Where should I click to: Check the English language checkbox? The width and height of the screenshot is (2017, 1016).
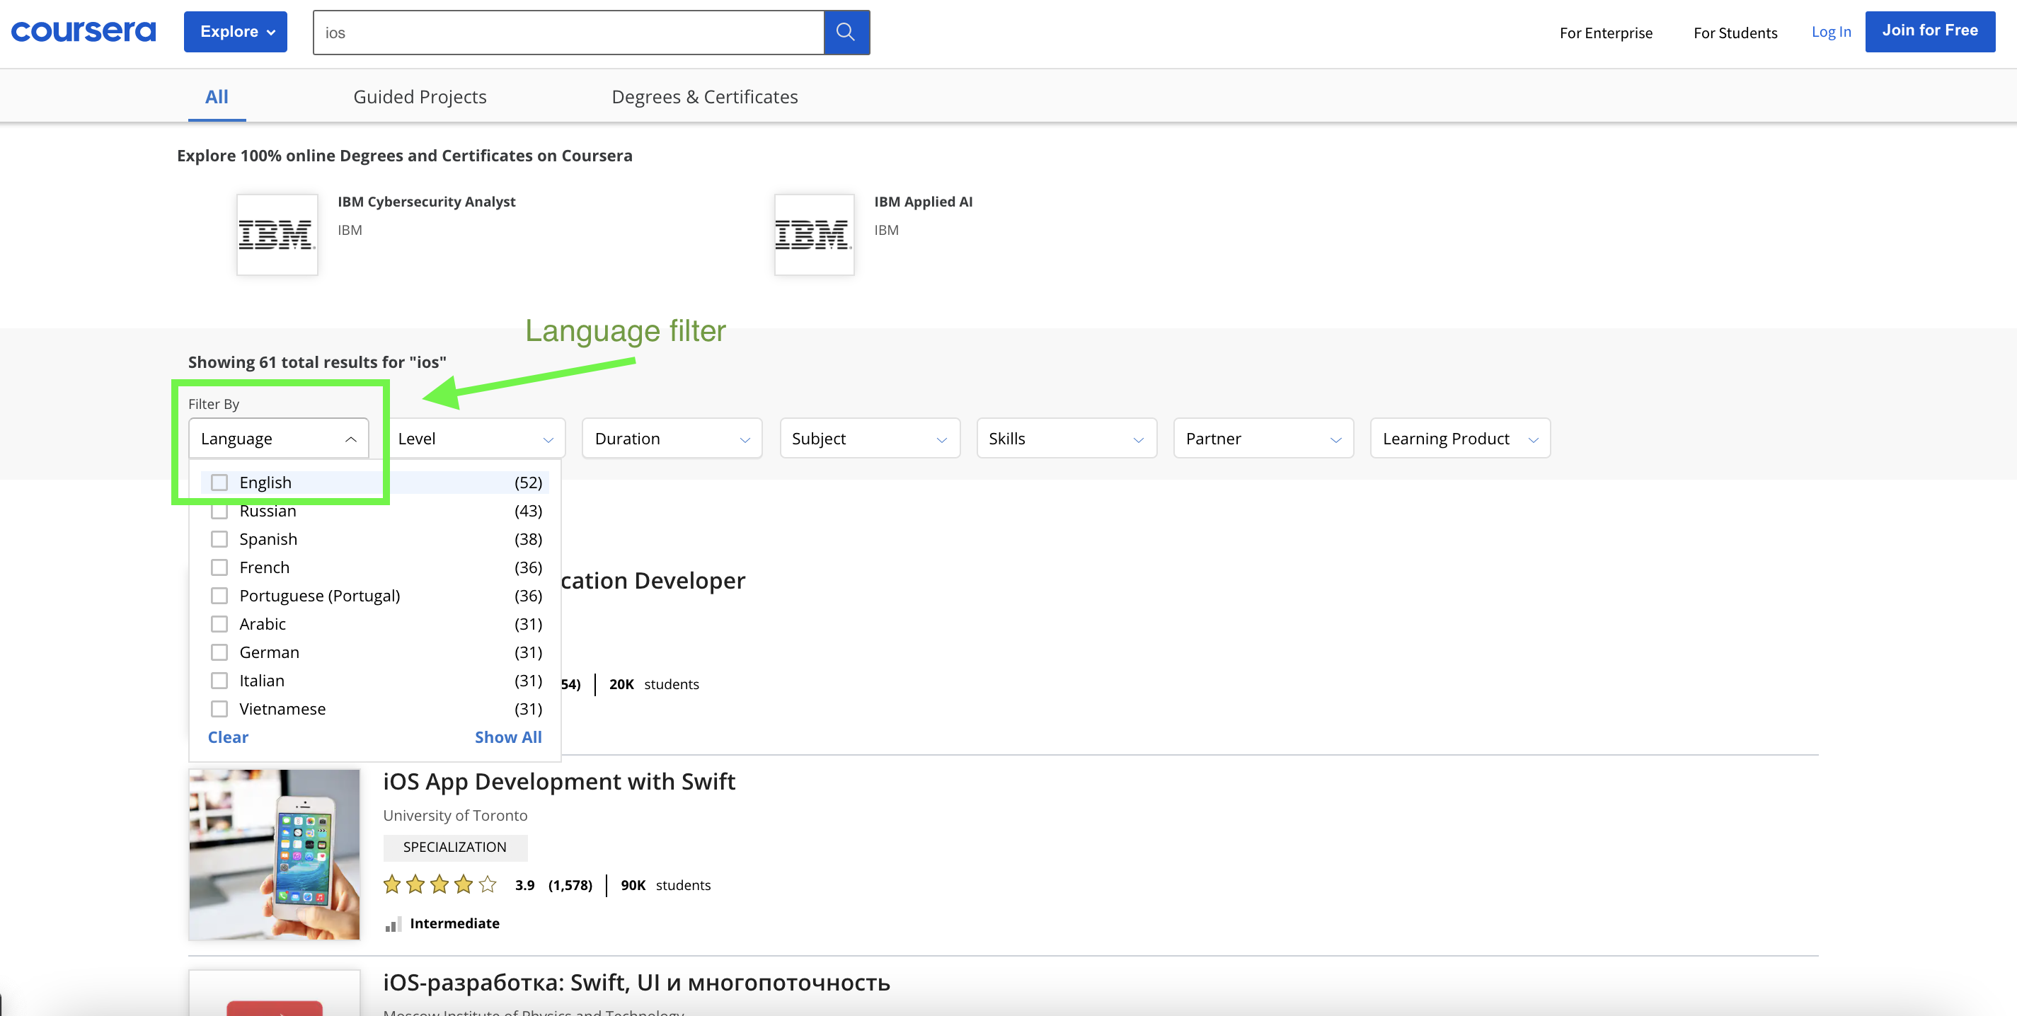click(219, 482)
